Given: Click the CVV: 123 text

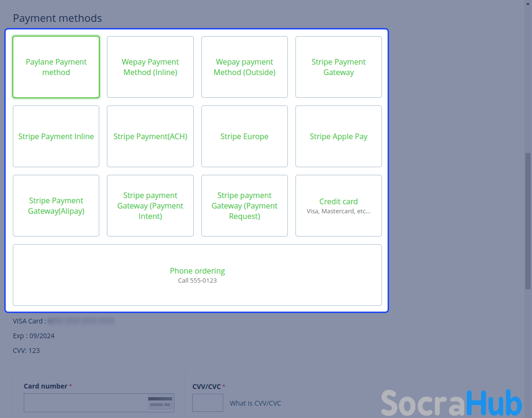Looking at the screenshot, I should [x=26, y=351].
